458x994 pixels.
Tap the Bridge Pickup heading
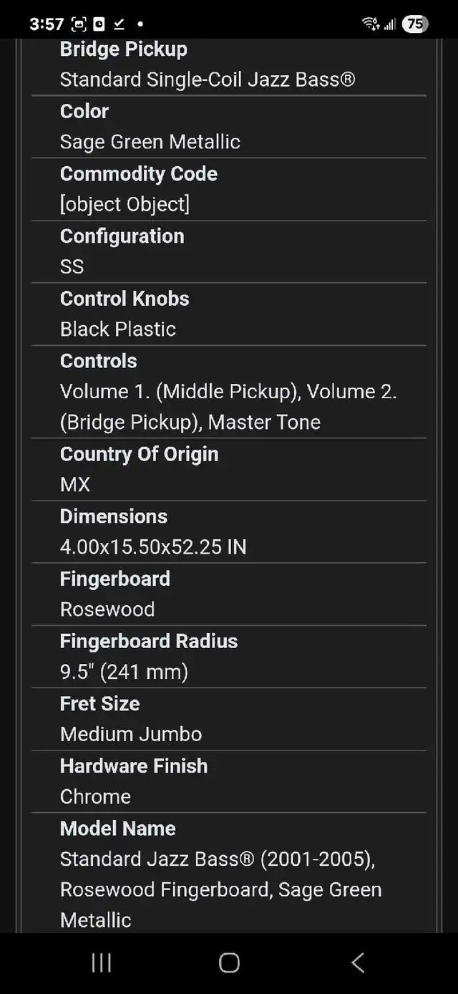(124, 49)
